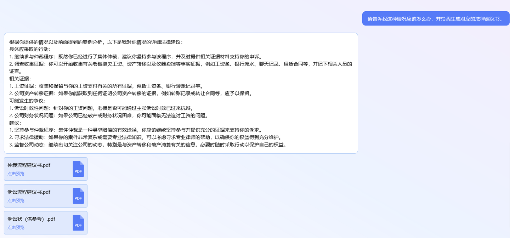Screen dimensions: 510x238
Task: Click the intro sentence 根据你提供的情况
Action: coord(96,42)
